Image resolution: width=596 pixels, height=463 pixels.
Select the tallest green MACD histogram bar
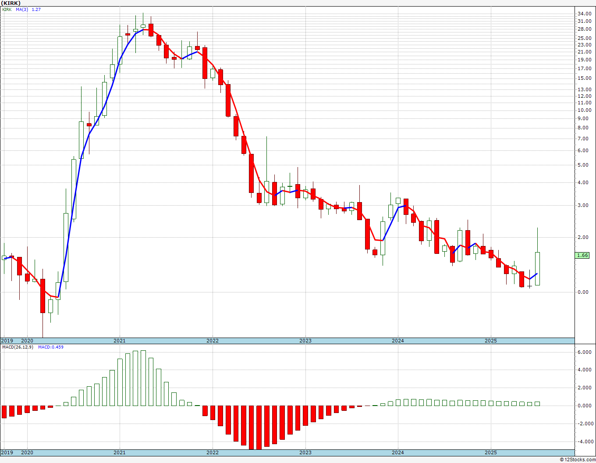(x=143, y=378)
